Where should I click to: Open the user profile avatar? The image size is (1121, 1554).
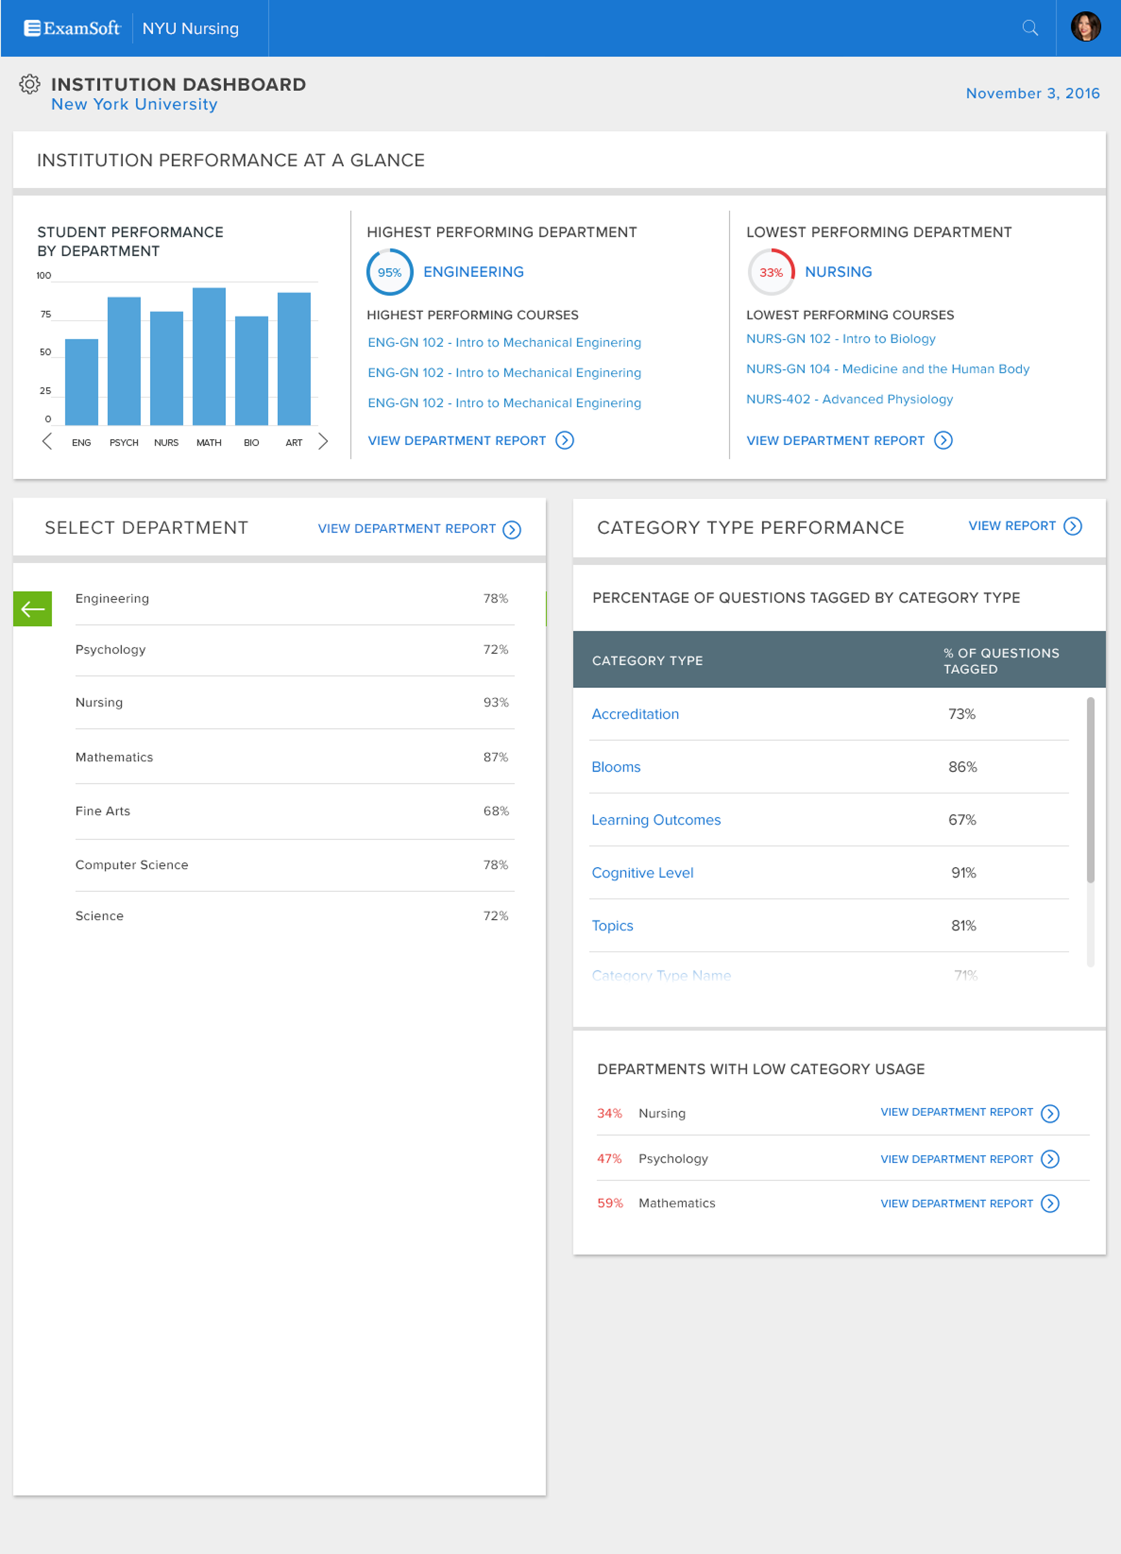click(x=1085, y=27)
